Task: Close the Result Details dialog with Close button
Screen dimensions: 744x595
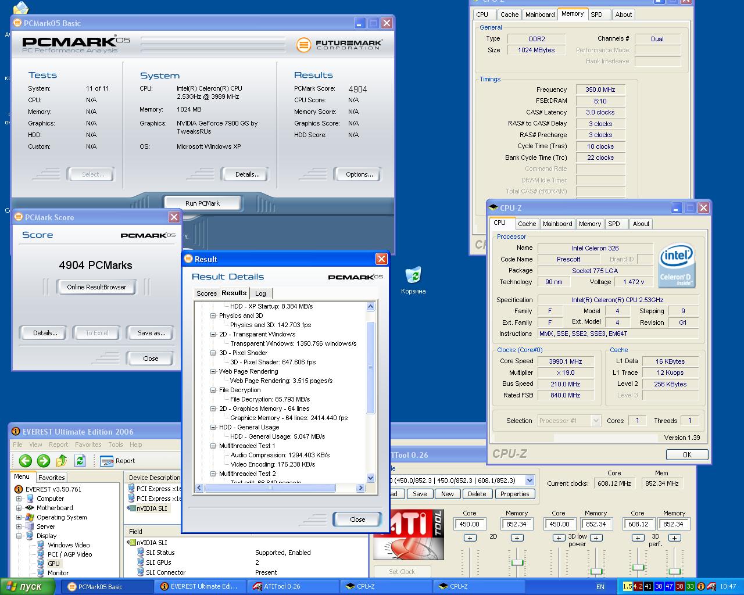Action: tap(357, 519)
